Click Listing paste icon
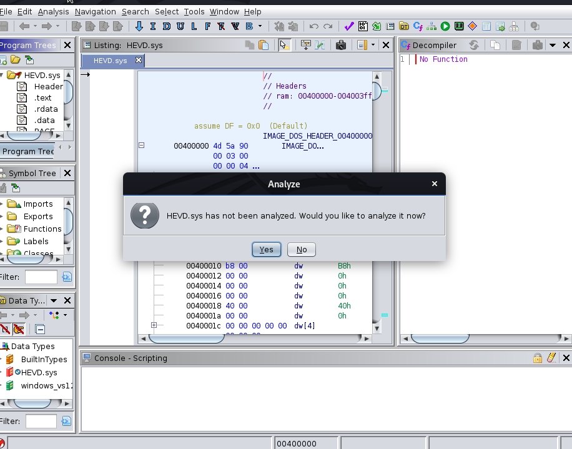The image size is (572, 449). [264, 45]
